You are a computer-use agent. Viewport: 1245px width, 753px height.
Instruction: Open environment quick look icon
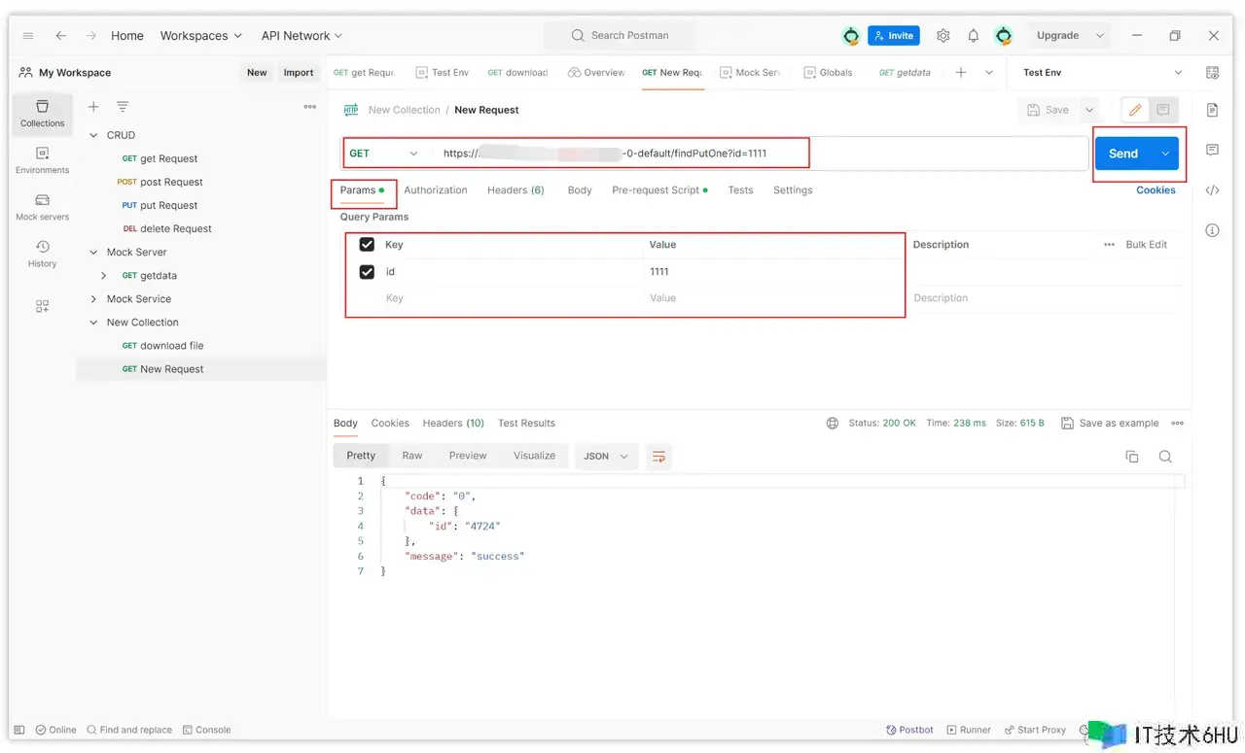[1212, 73]
